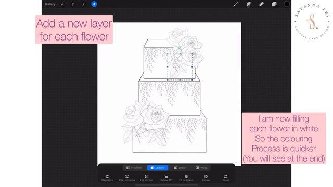The width and height of the screenshot is (333, 187).
Task: Reset the transform
Action: click(x=225, y=178)
